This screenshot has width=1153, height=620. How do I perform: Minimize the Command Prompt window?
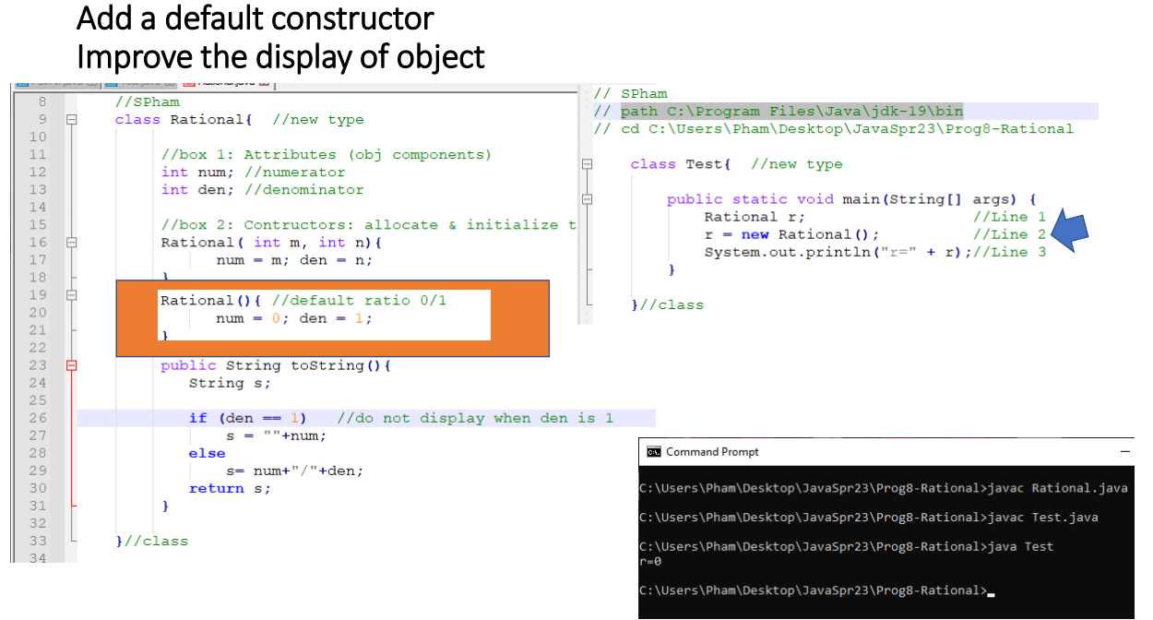pyautogui.click(x=1124, y=451)
